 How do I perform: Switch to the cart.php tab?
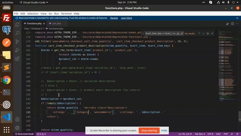pyautogui.click(x=56, y=23)
